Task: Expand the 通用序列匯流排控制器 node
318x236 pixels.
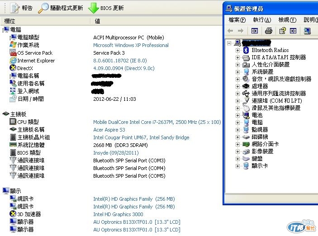Action: pos(237,94)
